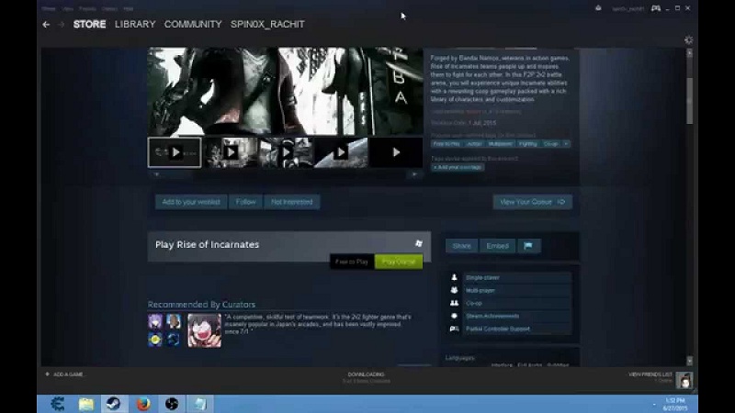This screenshot has height=413, width=735.
Task: Click thumbnail strip right scroll arrow
Action: coord(414,174)
